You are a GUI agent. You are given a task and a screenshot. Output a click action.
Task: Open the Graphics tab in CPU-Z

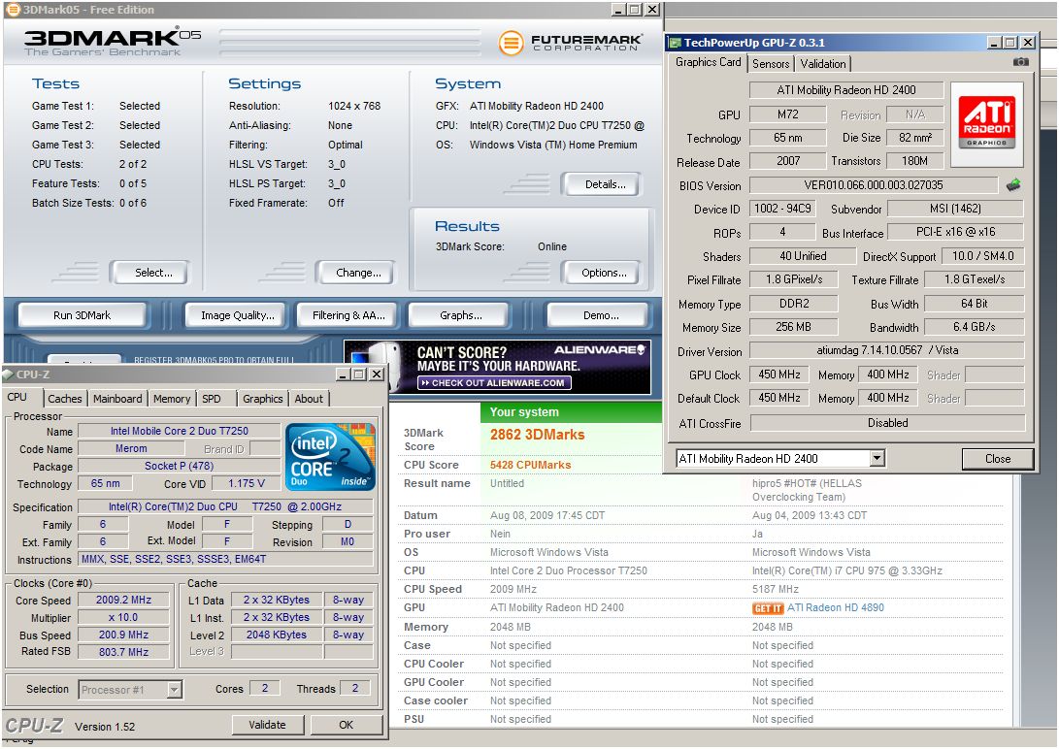pyautogui.click(x=263, y=399)
